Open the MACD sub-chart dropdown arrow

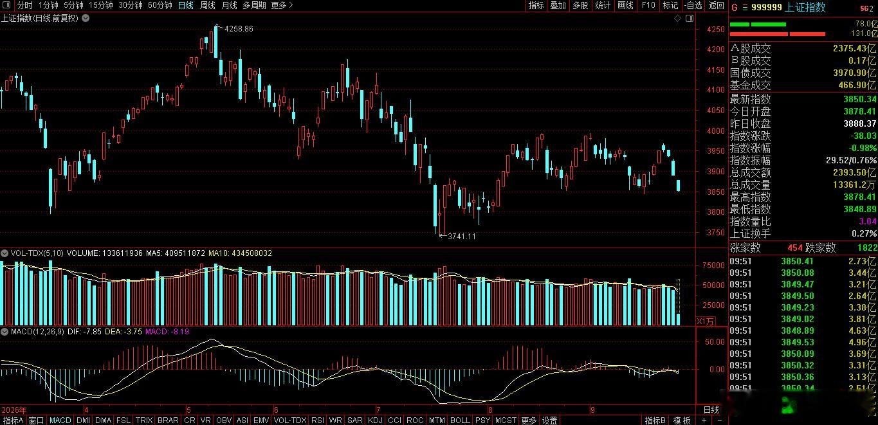pyautogui.click(x=5, y=331)
